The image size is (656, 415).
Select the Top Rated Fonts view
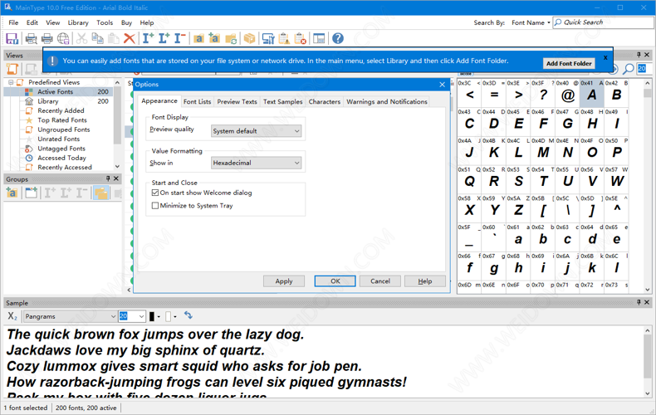pyautogui.click(x=62, y=120)
